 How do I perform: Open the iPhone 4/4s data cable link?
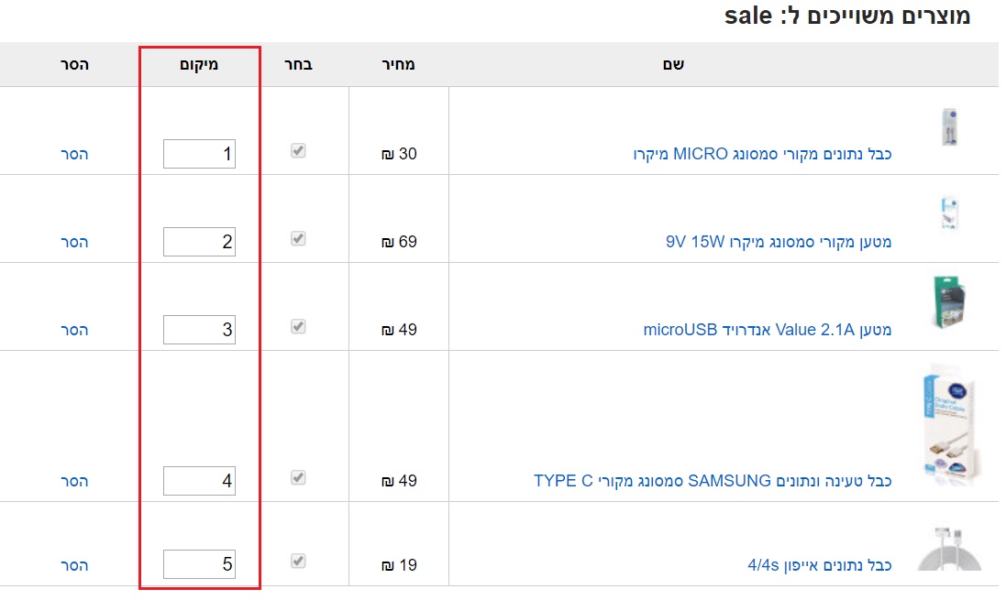click(x=820, y=565)
